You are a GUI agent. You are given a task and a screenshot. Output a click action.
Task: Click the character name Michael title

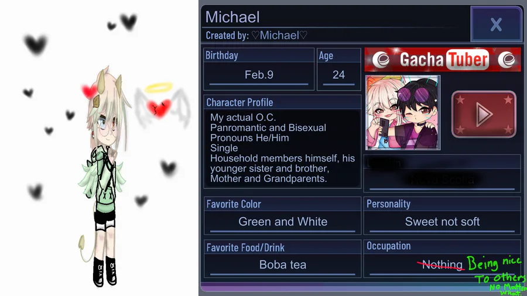tap(232, 17)
